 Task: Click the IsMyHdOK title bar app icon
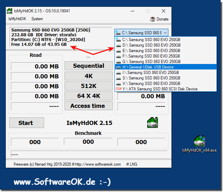tap(10, 11)
